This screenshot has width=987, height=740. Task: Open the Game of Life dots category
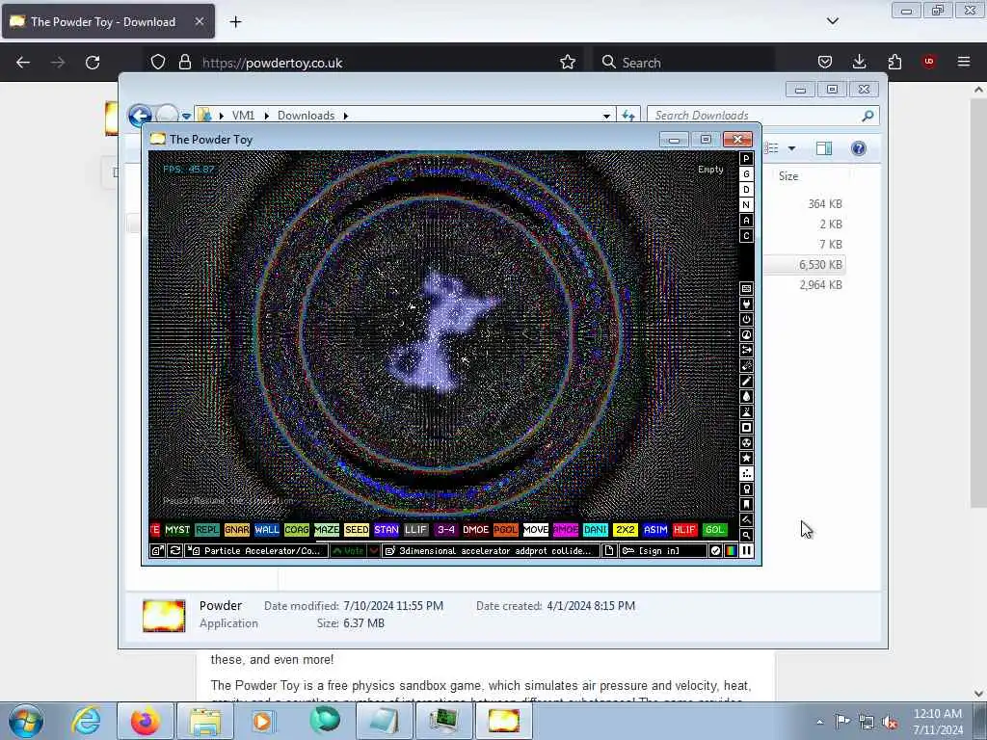pyautogui.click(x=746, y=474)
